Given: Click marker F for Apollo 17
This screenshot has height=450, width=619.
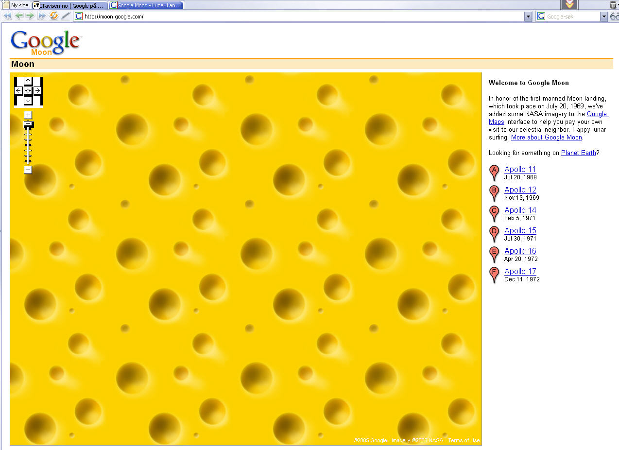Looking at the screenshot, I should point(494,275).
